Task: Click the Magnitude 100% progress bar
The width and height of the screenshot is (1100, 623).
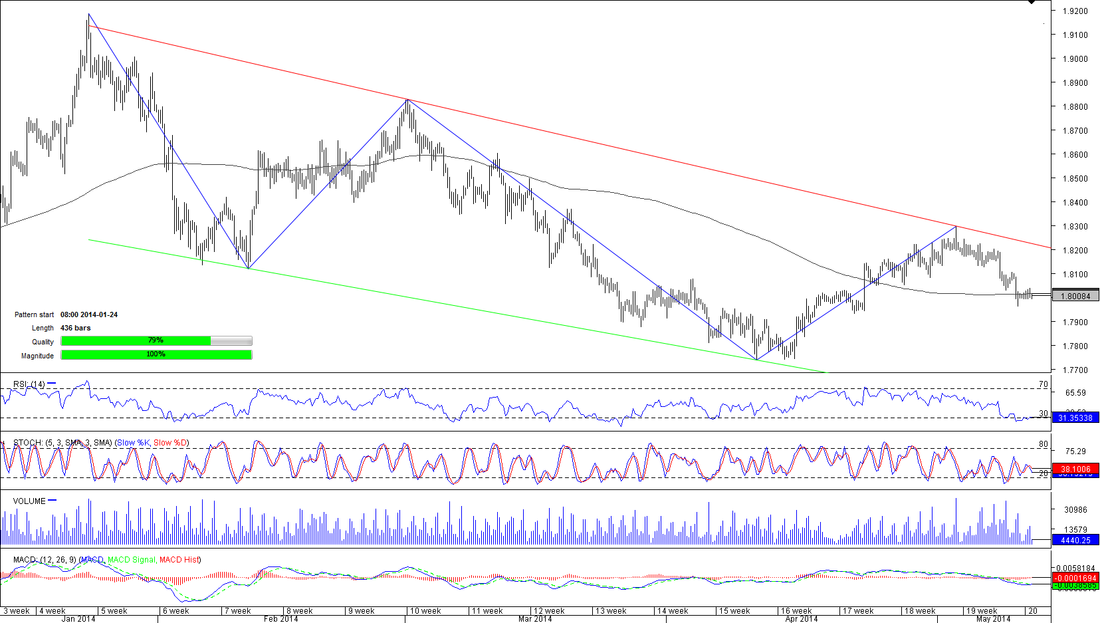Action: click(156, 355)
